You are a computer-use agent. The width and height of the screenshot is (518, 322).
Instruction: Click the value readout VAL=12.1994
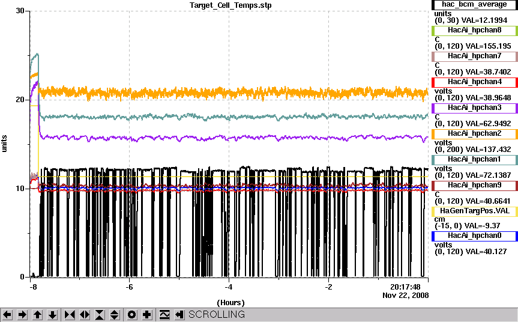484,20
